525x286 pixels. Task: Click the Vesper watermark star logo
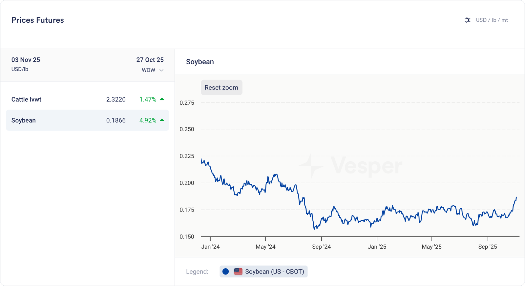click(x=311, y=166)
